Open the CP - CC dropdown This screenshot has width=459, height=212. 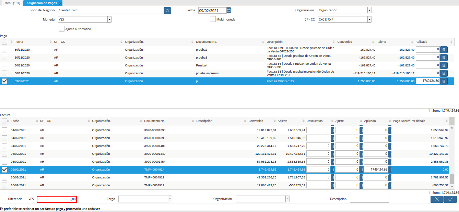[x=369, y=20]
